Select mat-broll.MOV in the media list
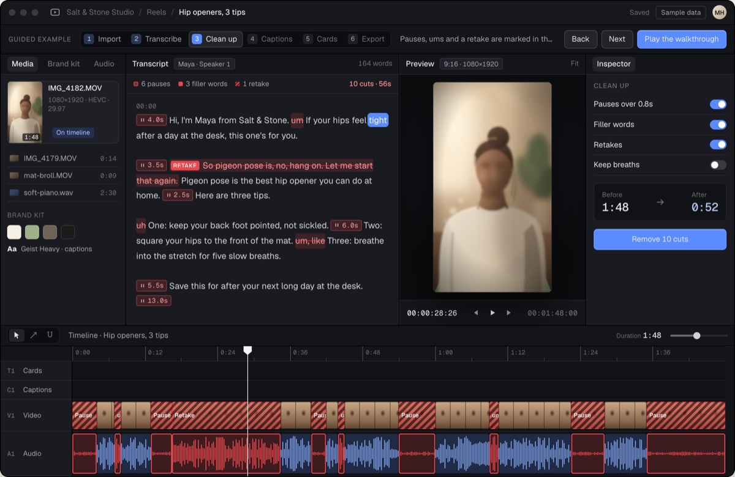Screen dimensions: 735x477 coord(62,176)
